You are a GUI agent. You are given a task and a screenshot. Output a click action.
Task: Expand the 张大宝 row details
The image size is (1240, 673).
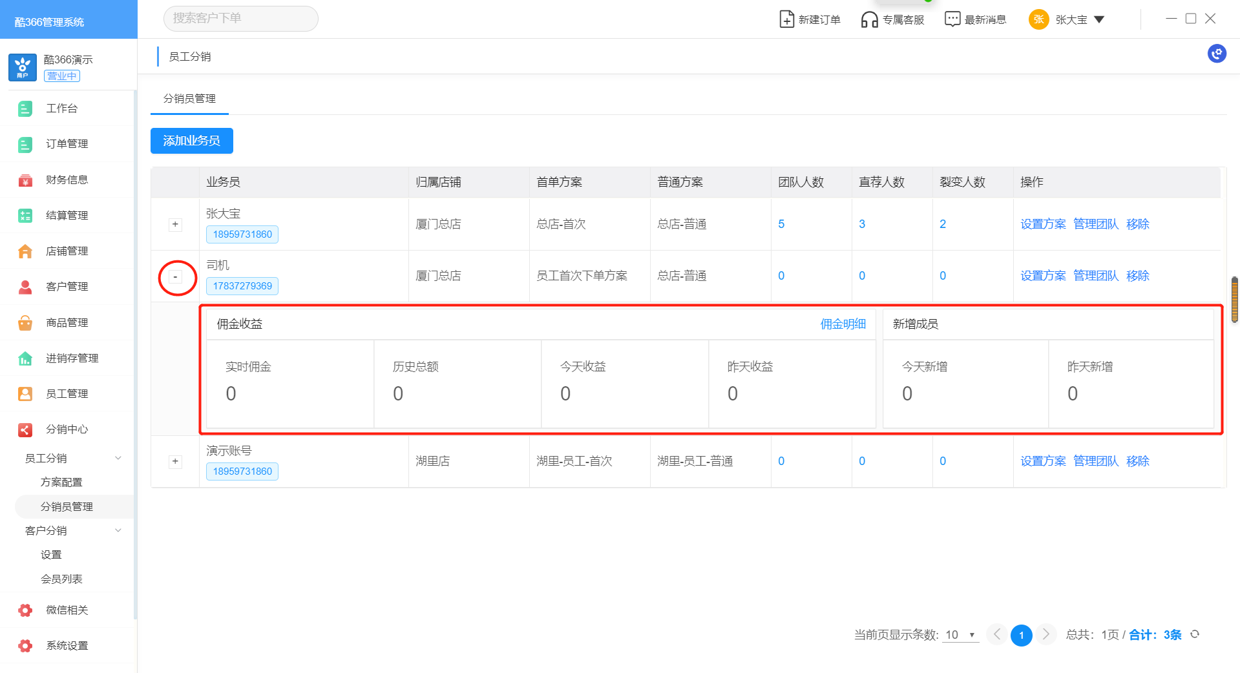point(175,224)
